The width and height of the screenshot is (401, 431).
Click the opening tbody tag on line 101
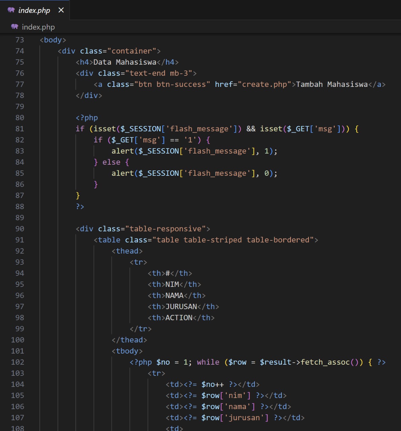127,351
